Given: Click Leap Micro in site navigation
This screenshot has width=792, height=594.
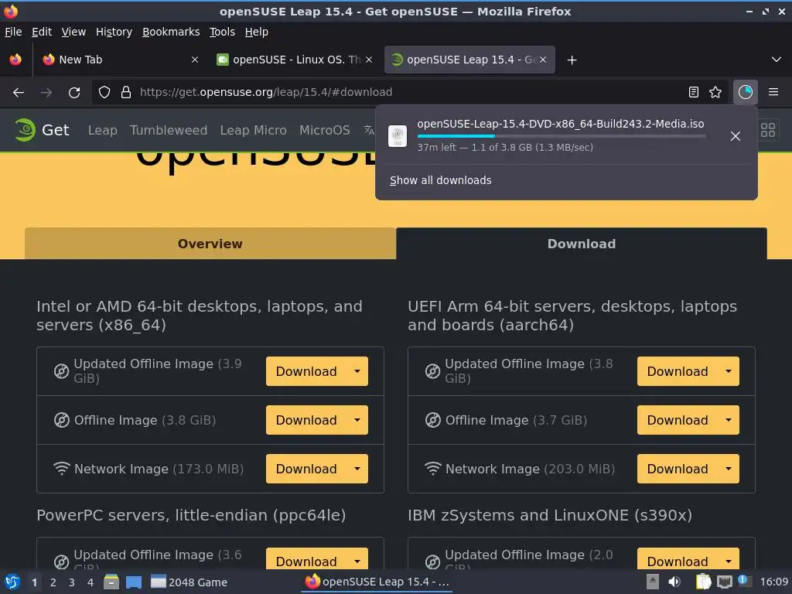Looking at the screenshot, I should [x=253, y=130].
